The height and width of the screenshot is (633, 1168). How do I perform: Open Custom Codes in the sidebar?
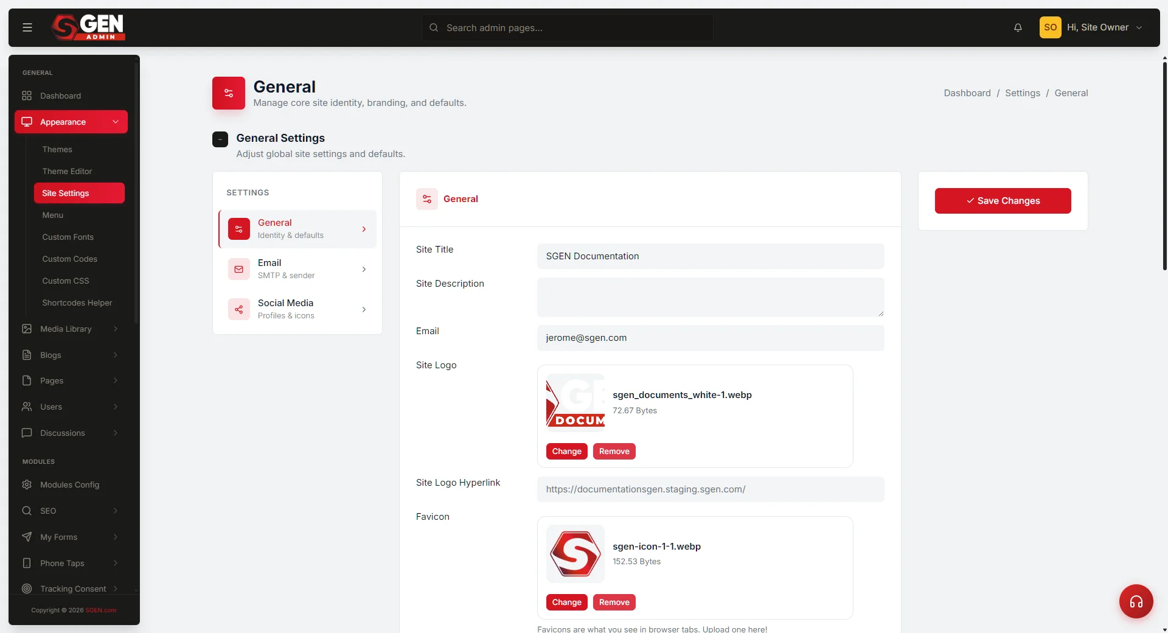[x=69, y=259]
